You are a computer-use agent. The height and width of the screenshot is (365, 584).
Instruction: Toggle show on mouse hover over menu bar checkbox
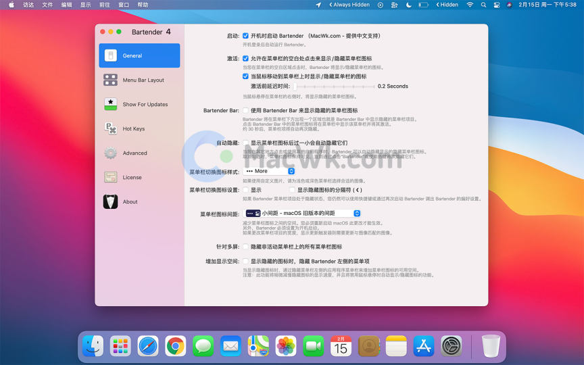pos(245,76)
